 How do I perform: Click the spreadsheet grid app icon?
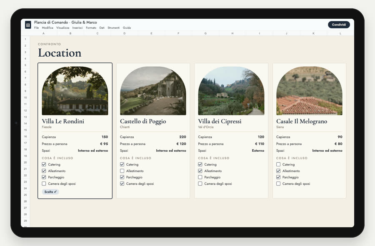coord(28,25)
